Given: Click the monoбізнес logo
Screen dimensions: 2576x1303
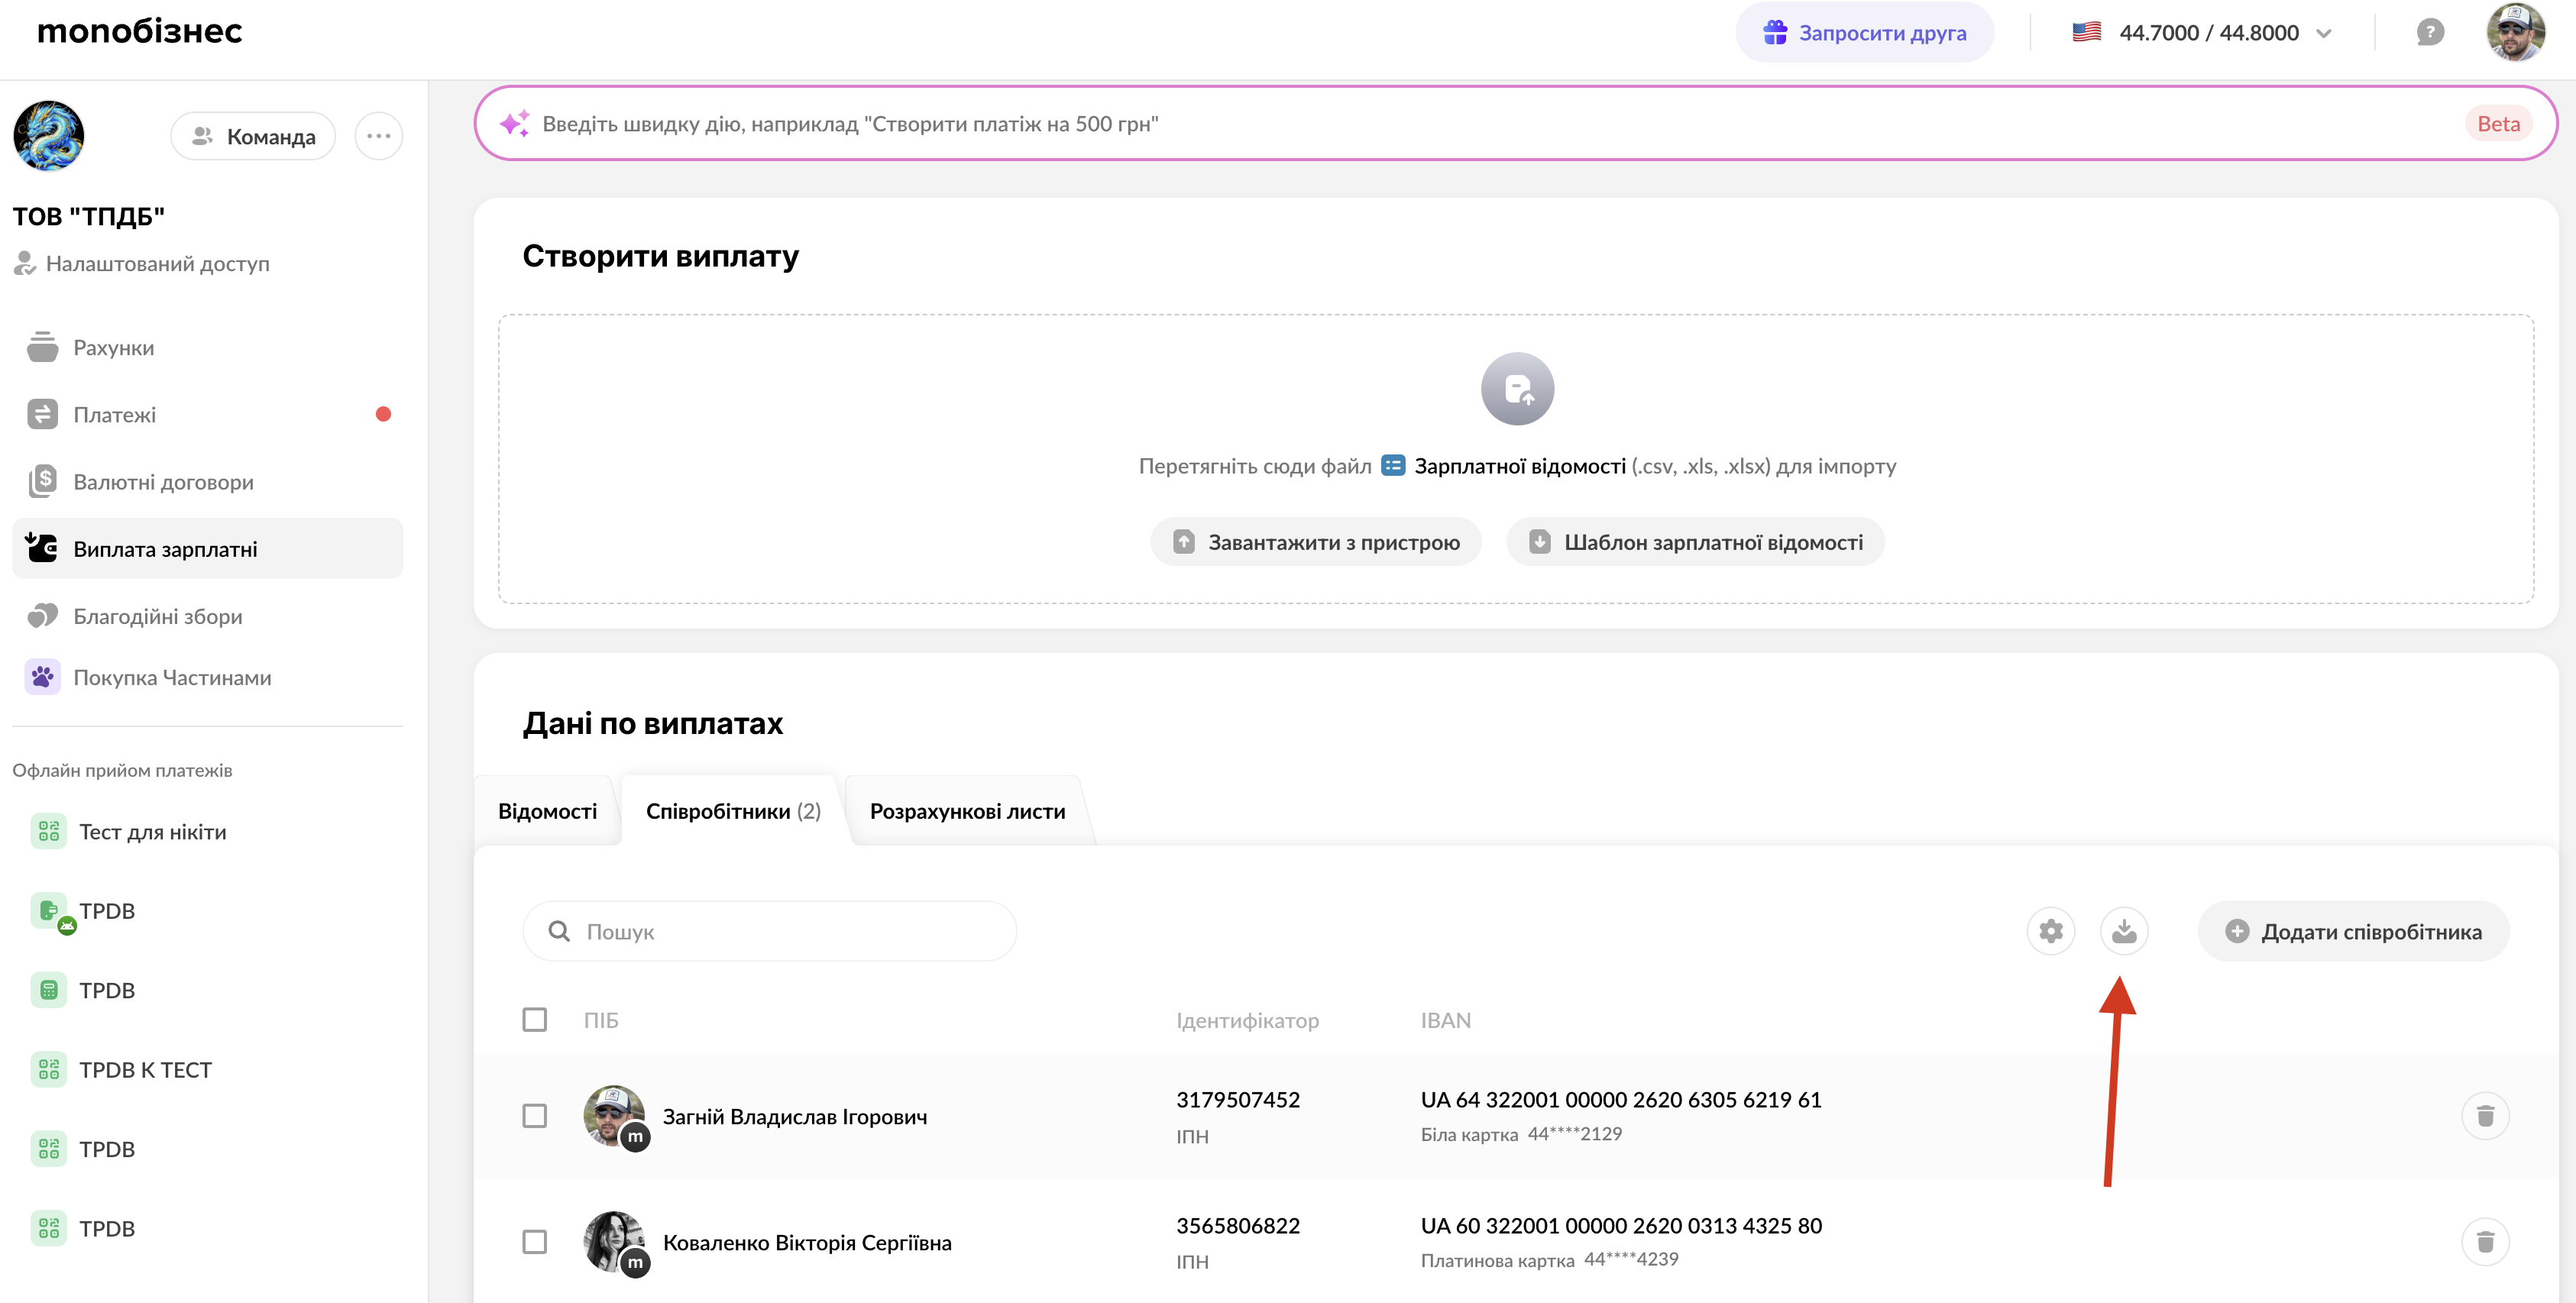Looking at the screenshot, I should [139, 31].
